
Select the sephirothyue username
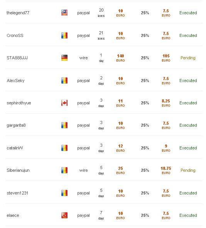tap(19, 103)
